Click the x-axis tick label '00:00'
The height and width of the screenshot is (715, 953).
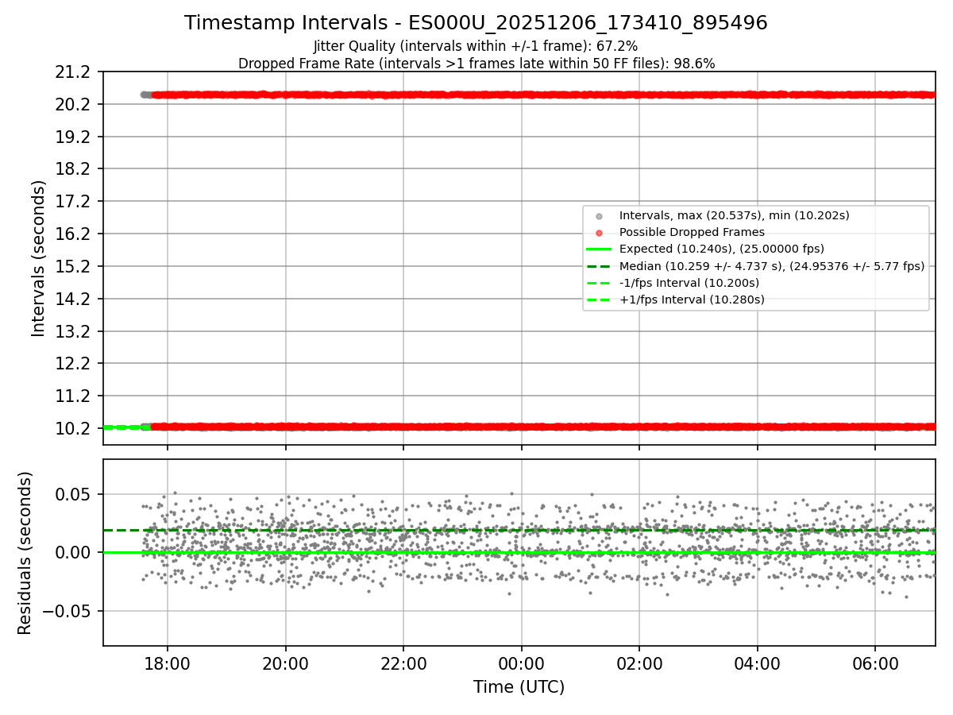521,663
